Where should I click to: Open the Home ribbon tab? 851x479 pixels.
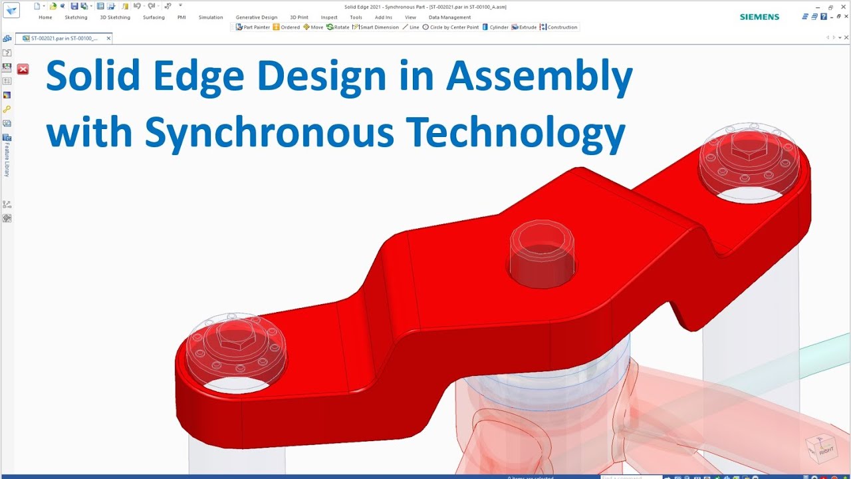tap(45, 17)
